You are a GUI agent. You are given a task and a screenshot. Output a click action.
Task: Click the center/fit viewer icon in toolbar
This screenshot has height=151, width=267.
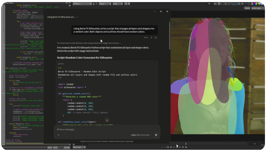pyautogui.click(x=239, y=4)
